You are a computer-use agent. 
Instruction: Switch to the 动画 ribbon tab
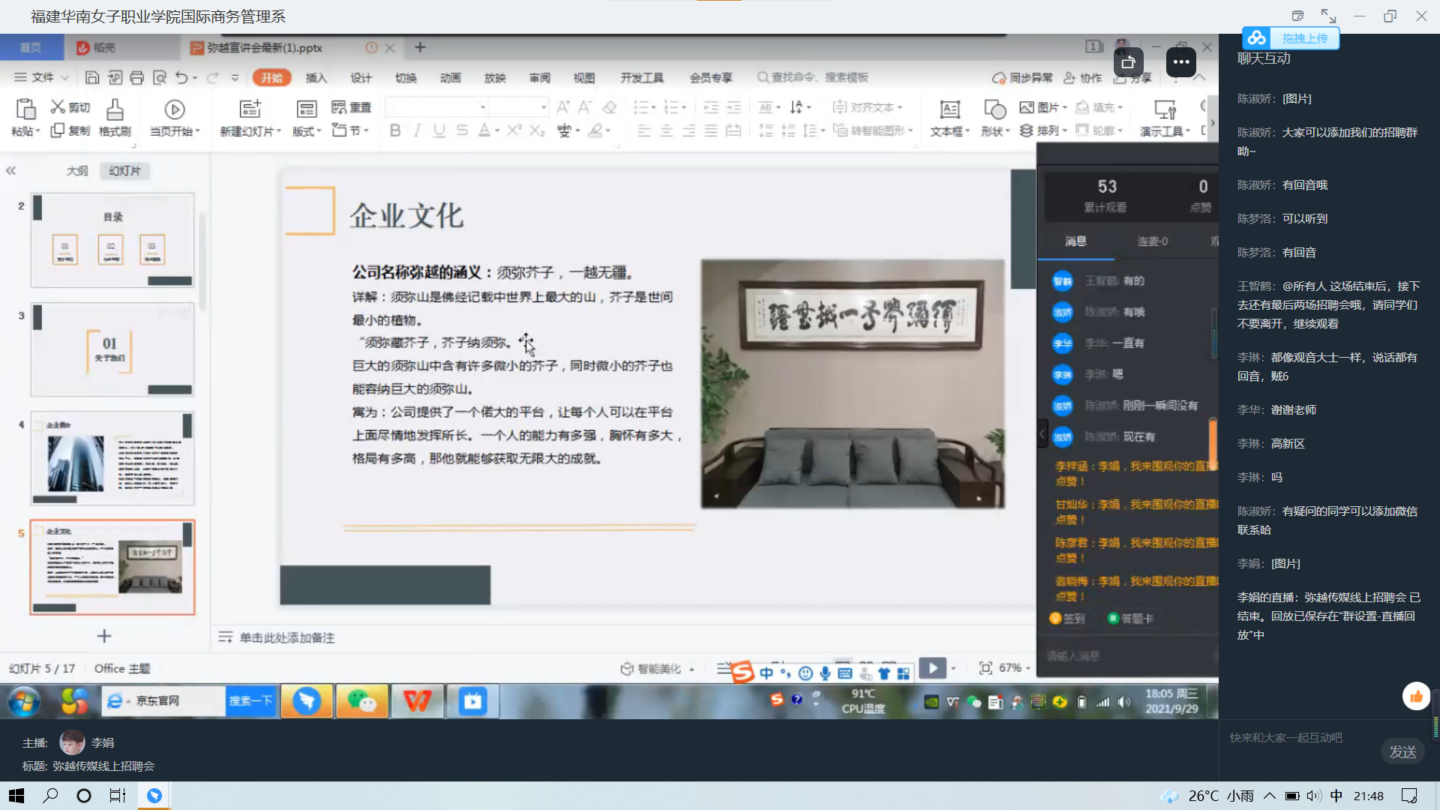click(x=450, y=77)
